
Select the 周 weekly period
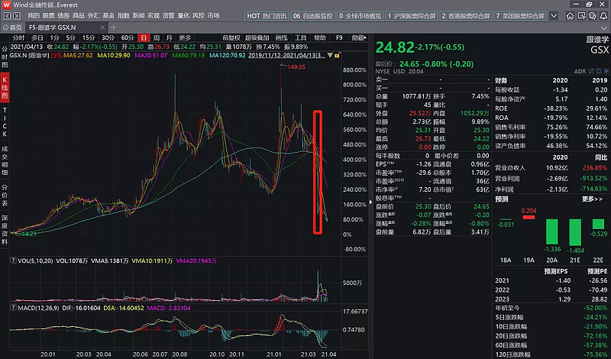157,38
